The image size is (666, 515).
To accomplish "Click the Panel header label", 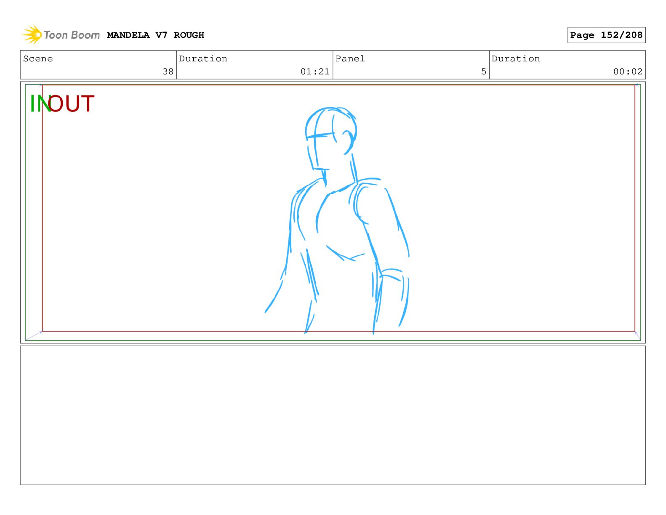I will (x=350, y=58).
